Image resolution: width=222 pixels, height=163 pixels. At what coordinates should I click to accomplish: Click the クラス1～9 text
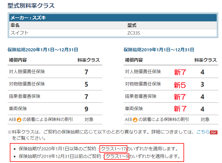click(x=117, y=156)
